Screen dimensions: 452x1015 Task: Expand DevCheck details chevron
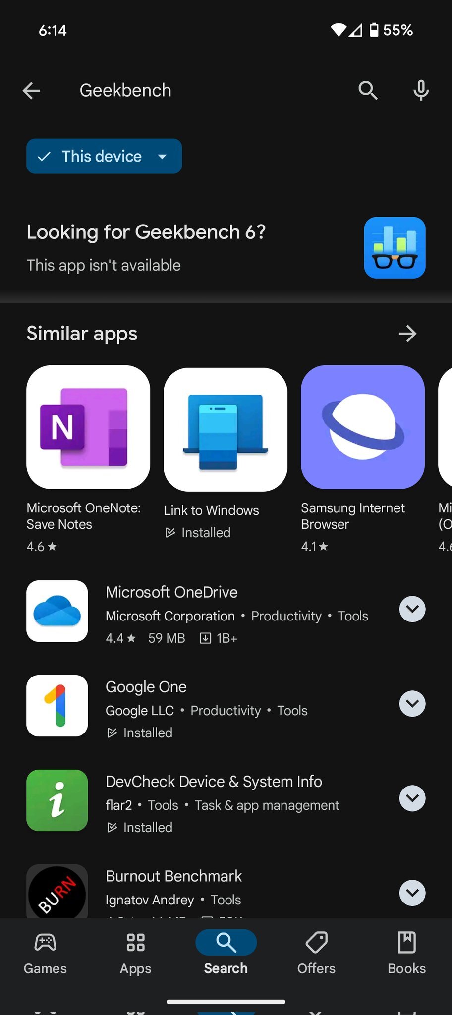(412, 798)
